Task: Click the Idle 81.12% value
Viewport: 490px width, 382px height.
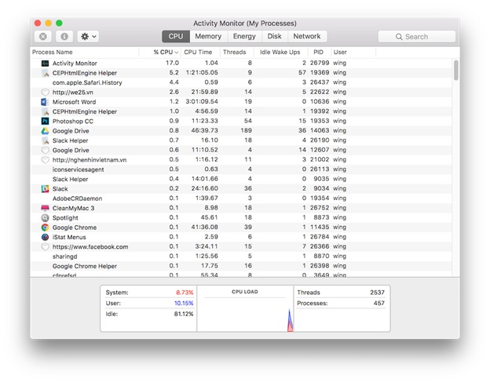Action: pos(184,314)
